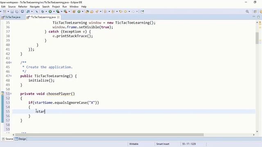Click the New file toolbar icon
Screen dimensions: 262x147
pos(5,11)
